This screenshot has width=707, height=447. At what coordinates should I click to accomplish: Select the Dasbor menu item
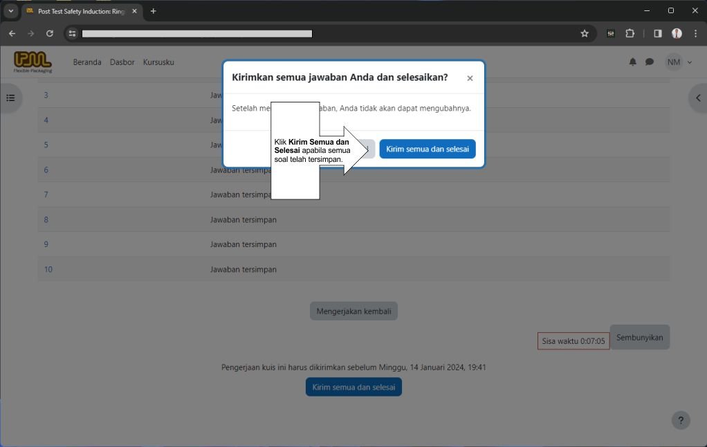click(x=122, y=62)
